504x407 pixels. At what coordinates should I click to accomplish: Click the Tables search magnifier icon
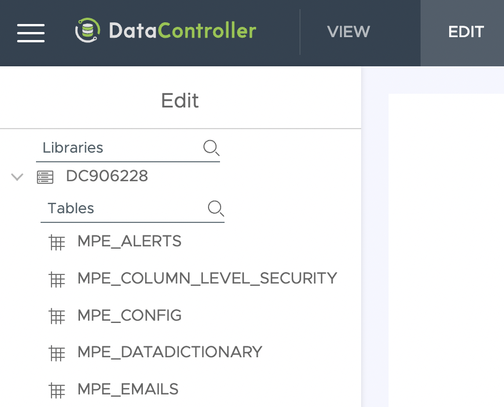216,208
